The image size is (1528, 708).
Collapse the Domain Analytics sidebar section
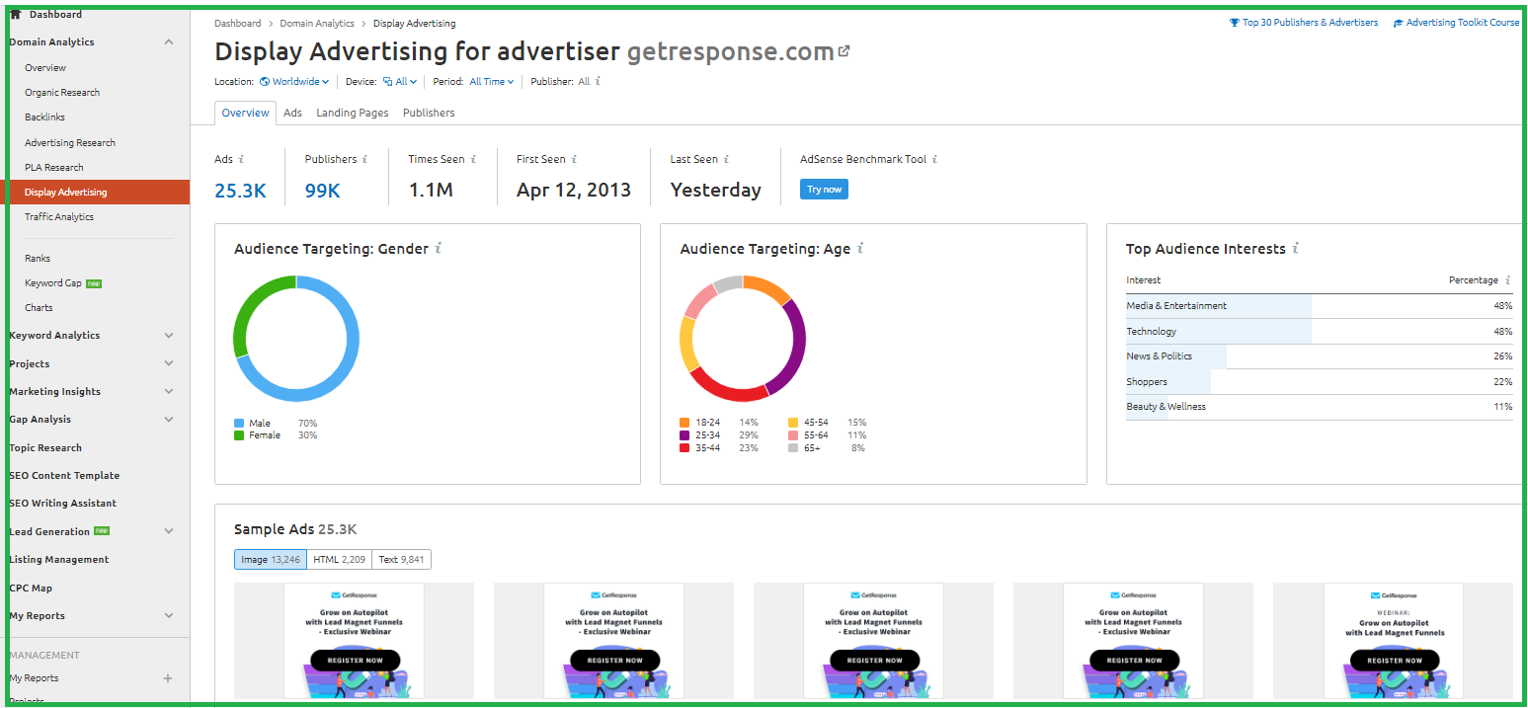pos(169,42)
